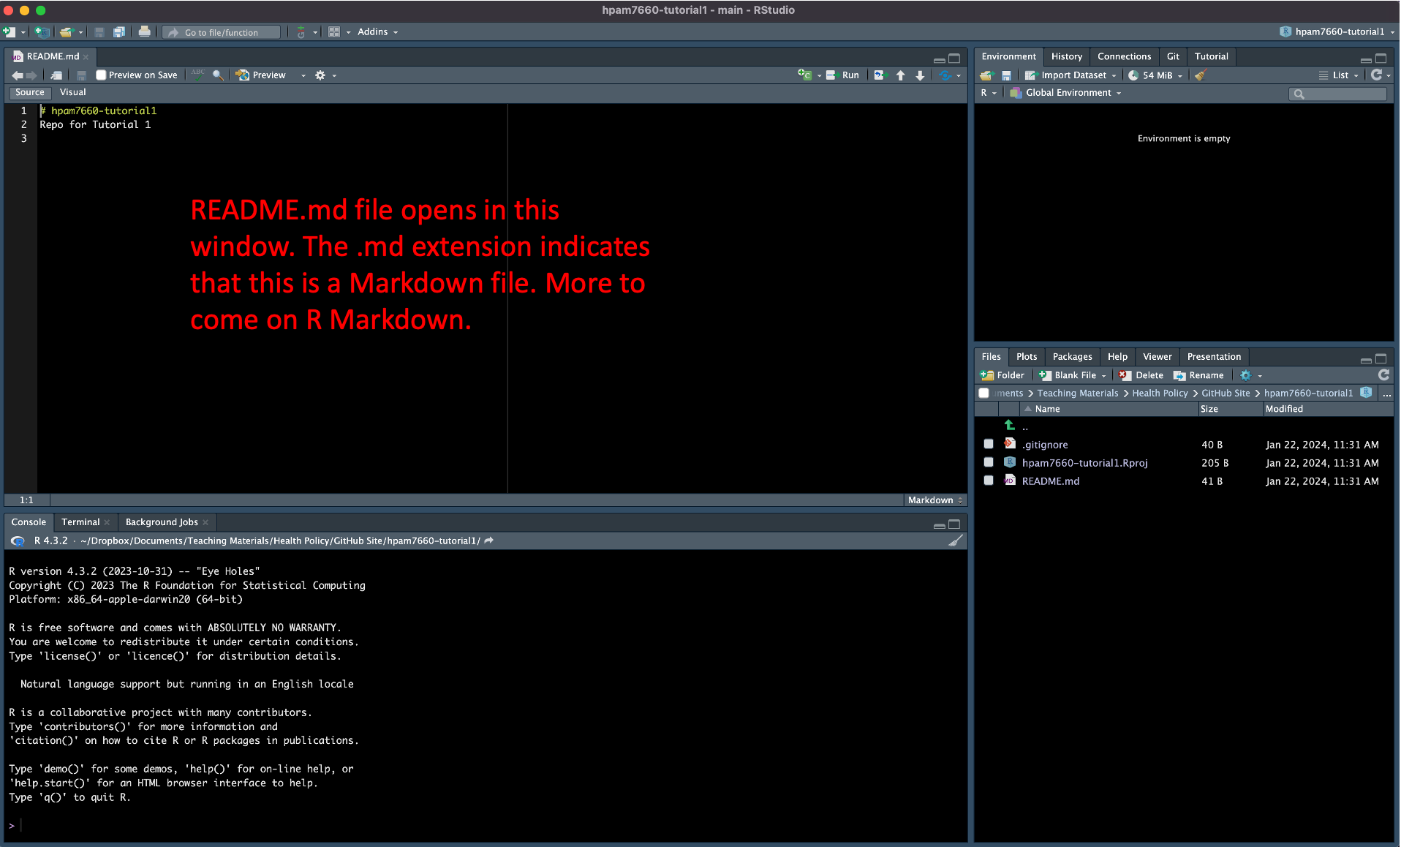Click the Files pane More gear icon
The height and width of the screenshot is (847, 1401).
pyautogui.click(x=1246, y=375)
